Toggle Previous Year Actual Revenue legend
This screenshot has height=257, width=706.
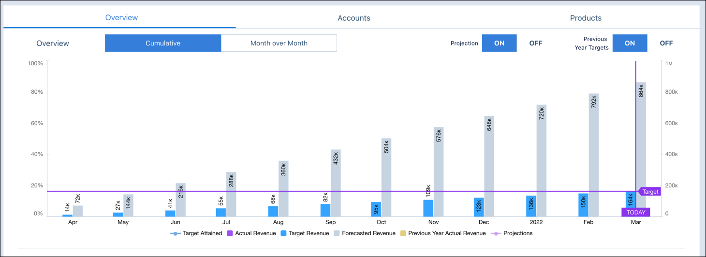click(x=443, y=233)
